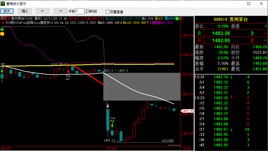Screen dimensions: 268x151
Task: Click the 前收 value 1522.01
Action: [260, 52]
